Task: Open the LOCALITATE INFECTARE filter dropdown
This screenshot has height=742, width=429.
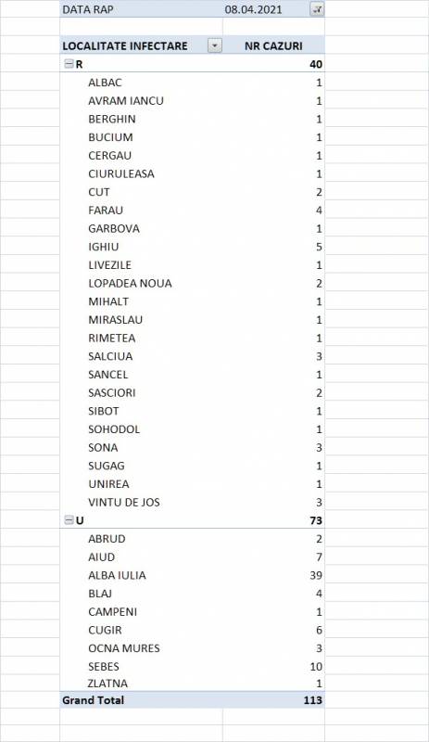Action: point(214,45)
